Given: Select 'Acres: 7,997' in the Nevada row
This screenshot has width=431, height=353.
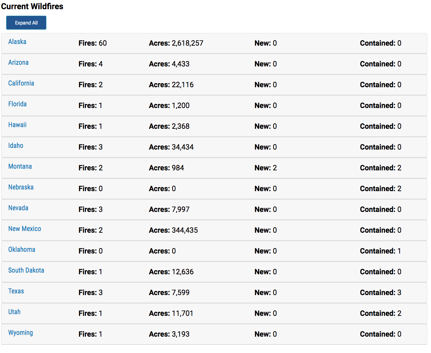Looking at the screenshot, I should click(169, 210).
